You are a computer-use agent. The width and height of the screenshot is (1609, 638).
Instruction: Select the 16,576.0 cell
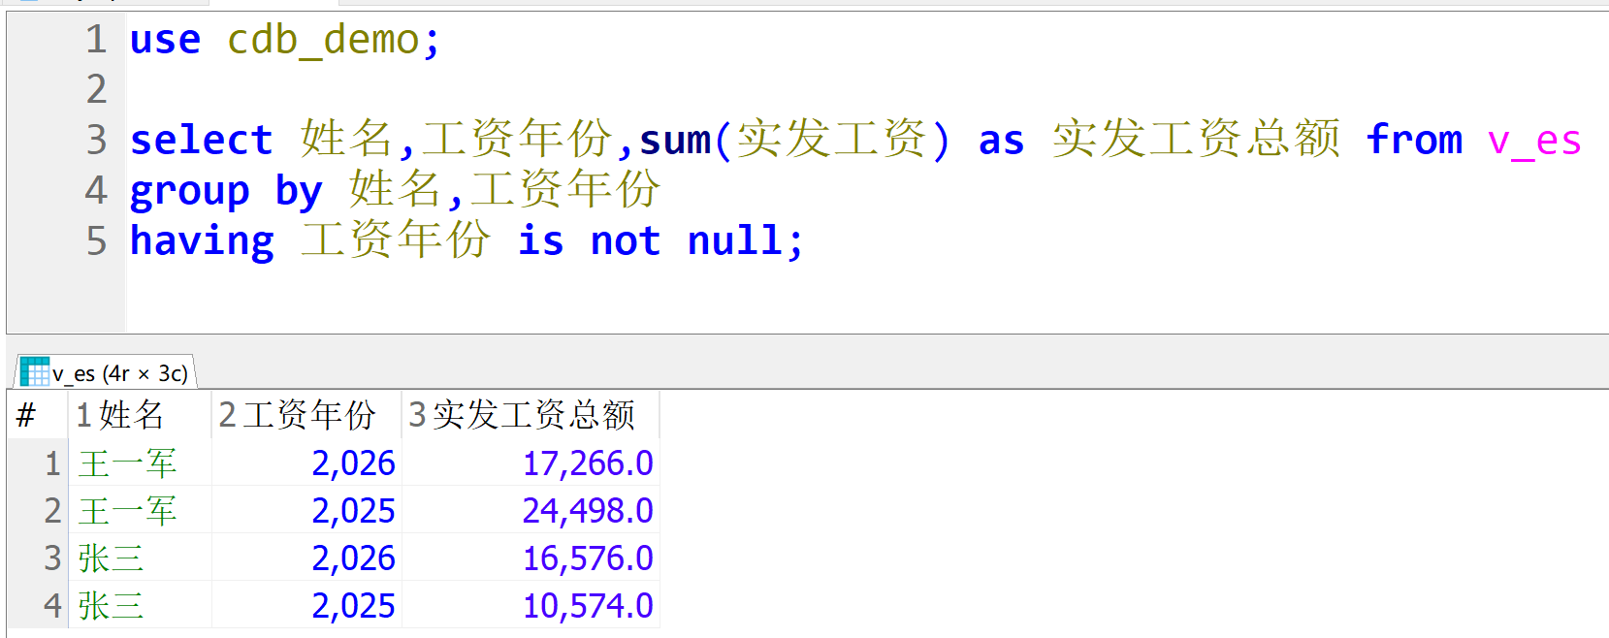[587, 558]
